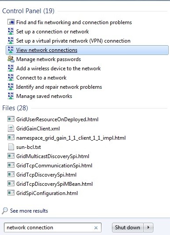Image resolution: width=170 pixels, height=235 pixels.
Task: Open Manage saved networks
Action: 44,96
